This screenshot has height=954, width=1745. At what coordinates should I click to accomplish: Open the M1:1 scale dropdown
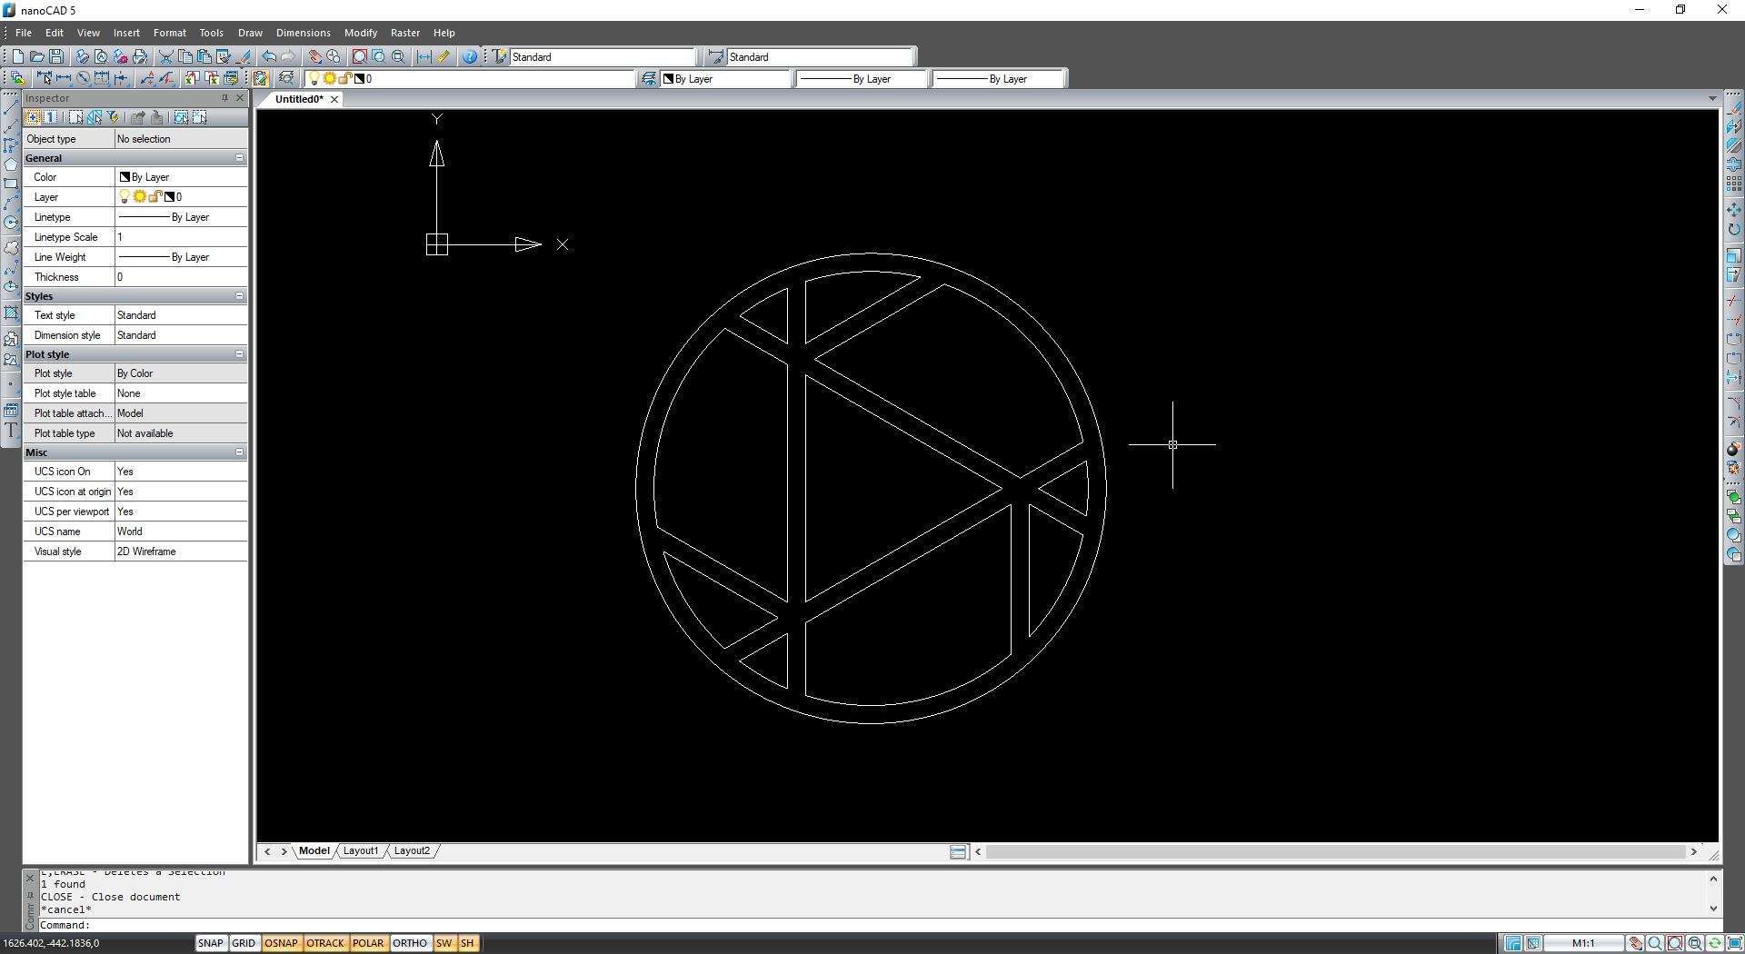[x=1583, y=943]
